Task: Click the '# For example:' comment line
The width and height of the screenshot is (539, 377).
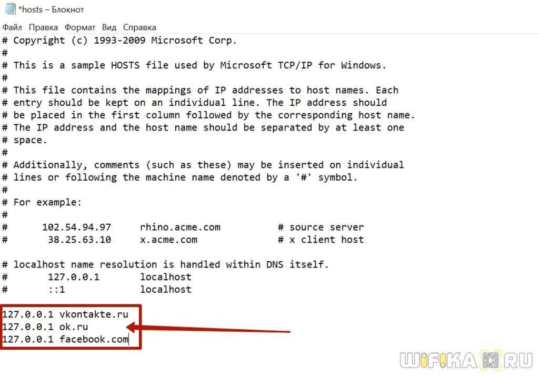Action: 42,202
